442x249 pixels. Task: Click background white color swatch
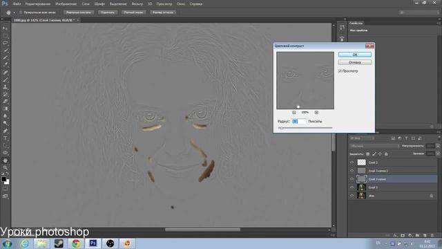click(7, 183)
